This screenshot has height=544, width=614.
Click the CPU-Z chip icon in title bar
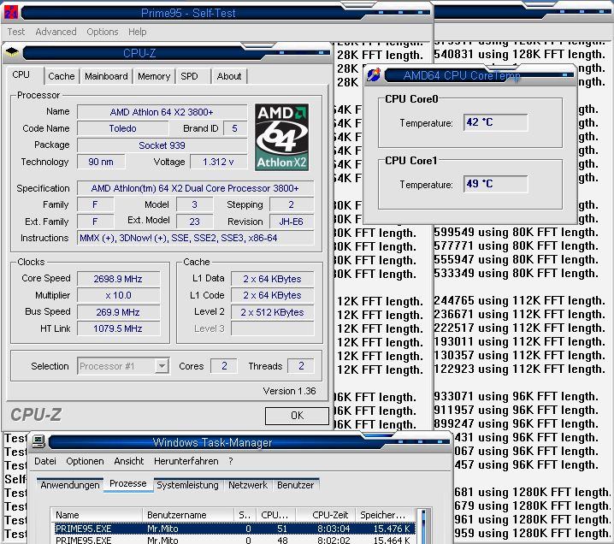pos(12,52)
